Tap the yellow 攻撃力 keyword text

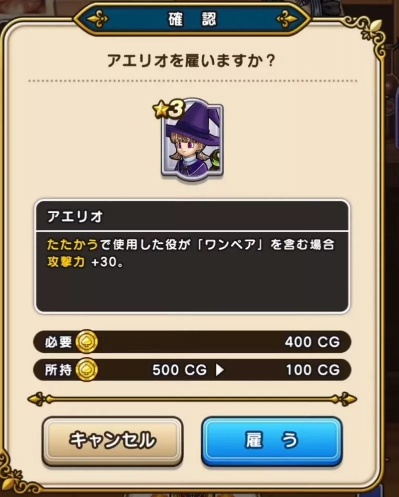click(66, 262)
